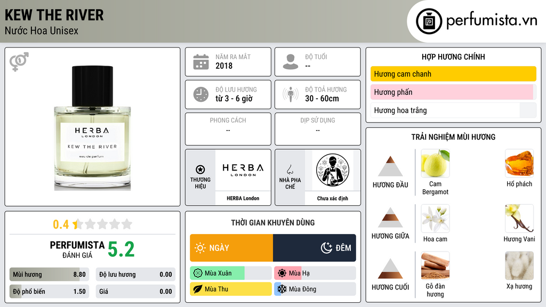Click the snowflake icon for Mùa Đông
The height and width of the screenshot is (307, 546).
click(282, 289)
